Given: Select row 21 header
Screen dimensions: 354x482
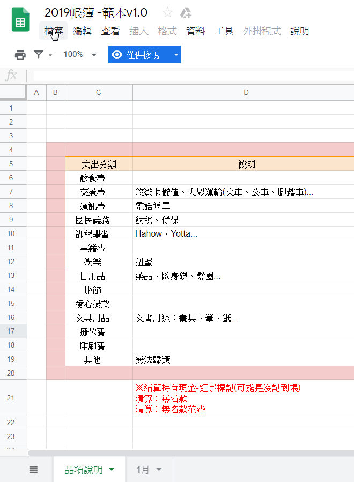Looking at the screenshot, I should pyautogui.click(x=13, y=398).
